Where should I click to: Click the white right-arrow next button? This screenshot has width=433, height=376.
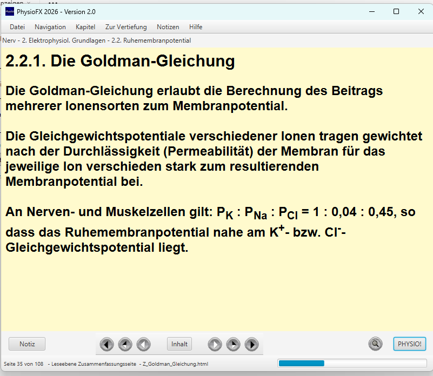(x=215, y=344)
